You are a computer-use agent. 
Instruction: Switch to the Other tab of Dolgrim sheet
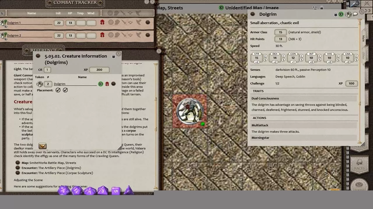click(363, 56)
